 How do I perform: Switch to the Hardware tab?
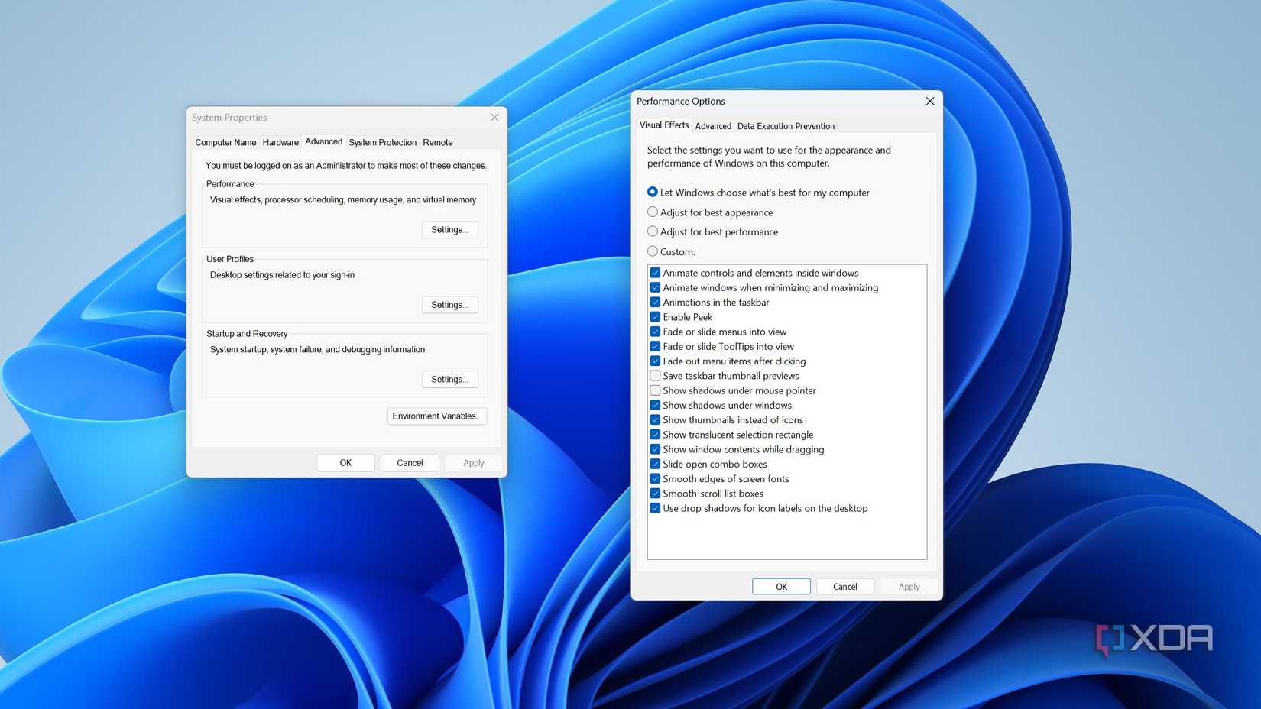tap(280, 143)
